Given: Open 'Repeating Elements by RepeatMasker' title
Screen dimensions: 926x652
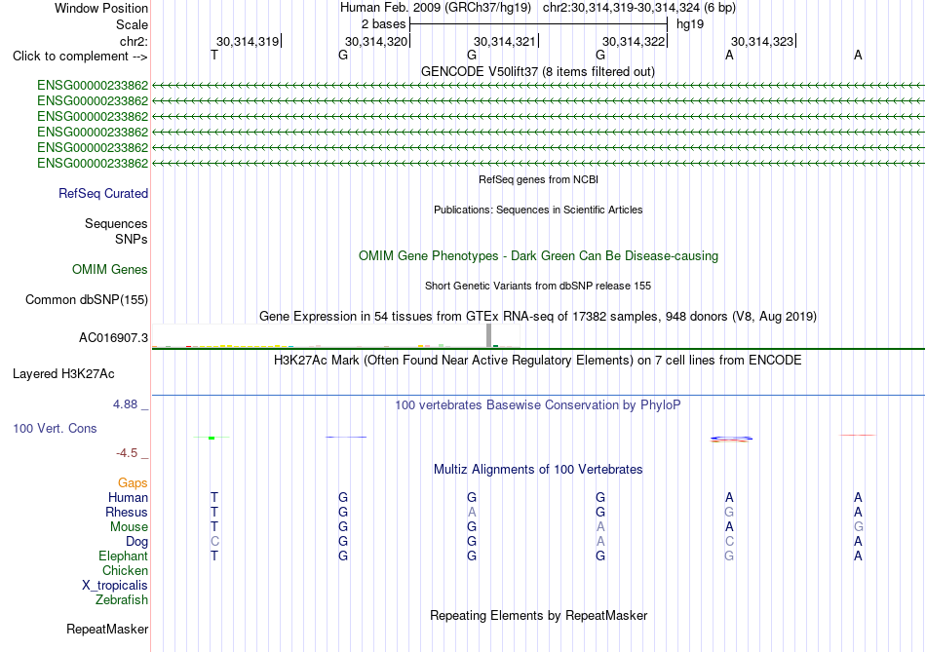Looking at the screenshot, I should coord(539,615).
